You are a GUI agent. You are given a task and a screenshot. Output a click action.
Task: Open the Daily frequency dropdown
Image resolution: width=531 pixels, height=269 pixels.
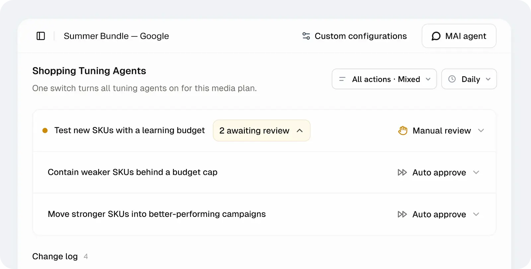pos(469,79)
